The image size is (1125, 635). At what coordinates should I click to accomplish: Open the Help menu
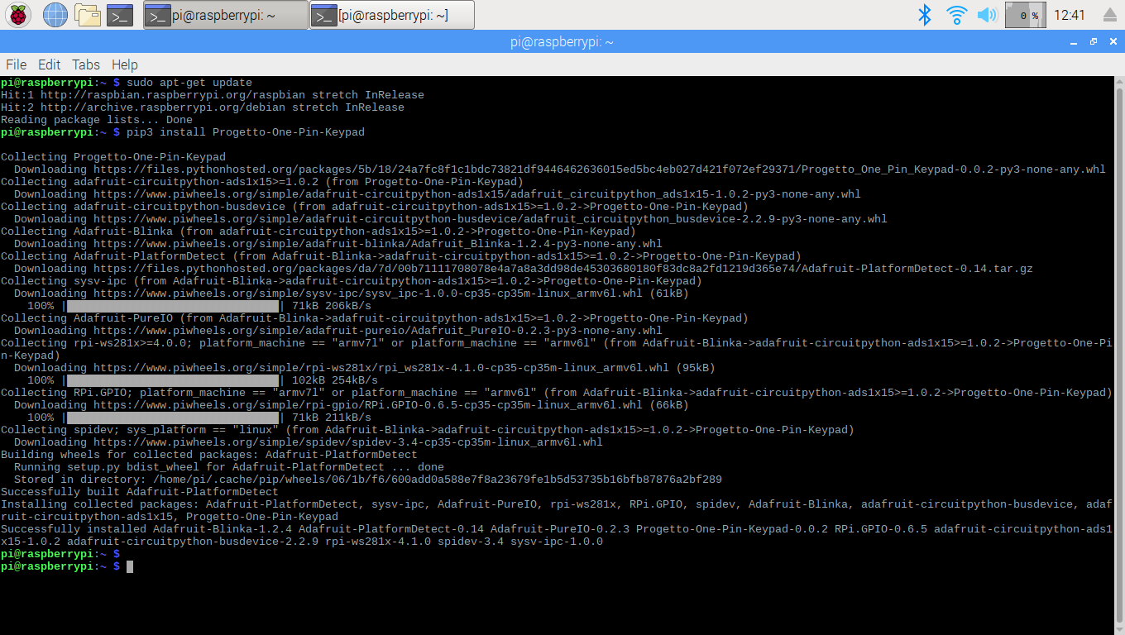125,64
